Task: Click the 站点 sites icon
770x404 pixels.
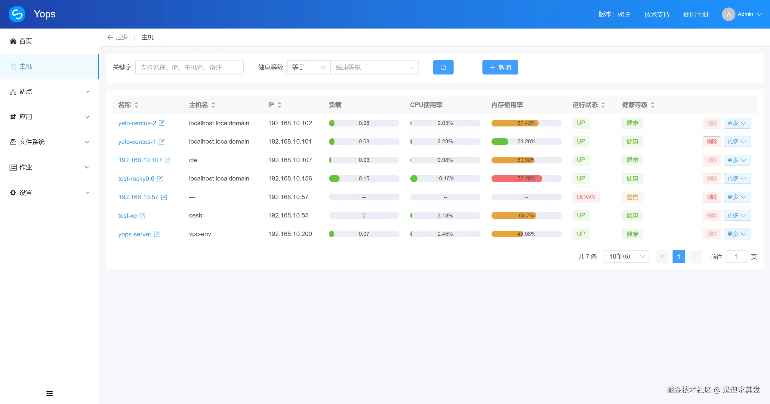Action: pos(13,91)
